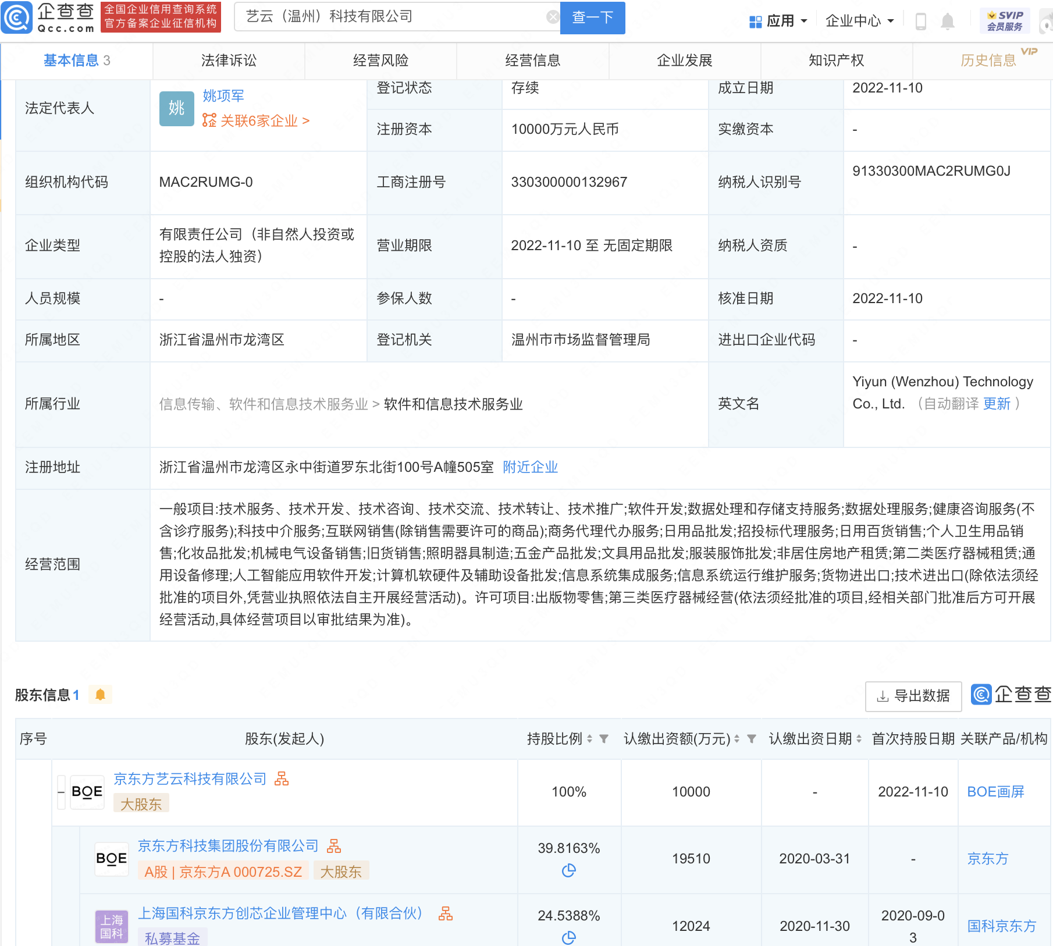The image size is (1053, 946).
Task: Click BOE logo of 京东方艺云科技有限公司
Action: click(x=87, y=792)
